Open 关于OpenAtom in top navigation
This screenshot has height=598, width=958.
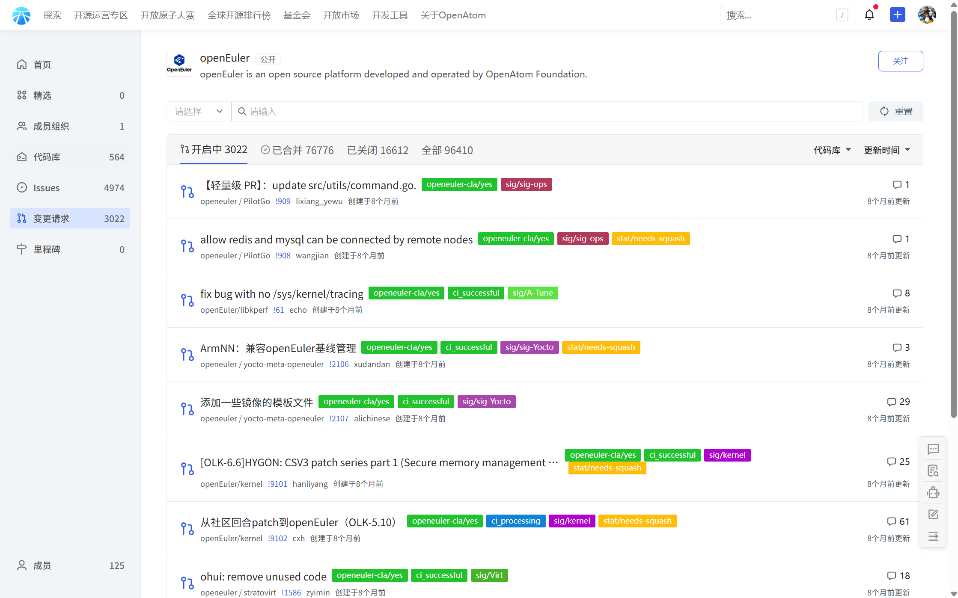tap(453, 15)
